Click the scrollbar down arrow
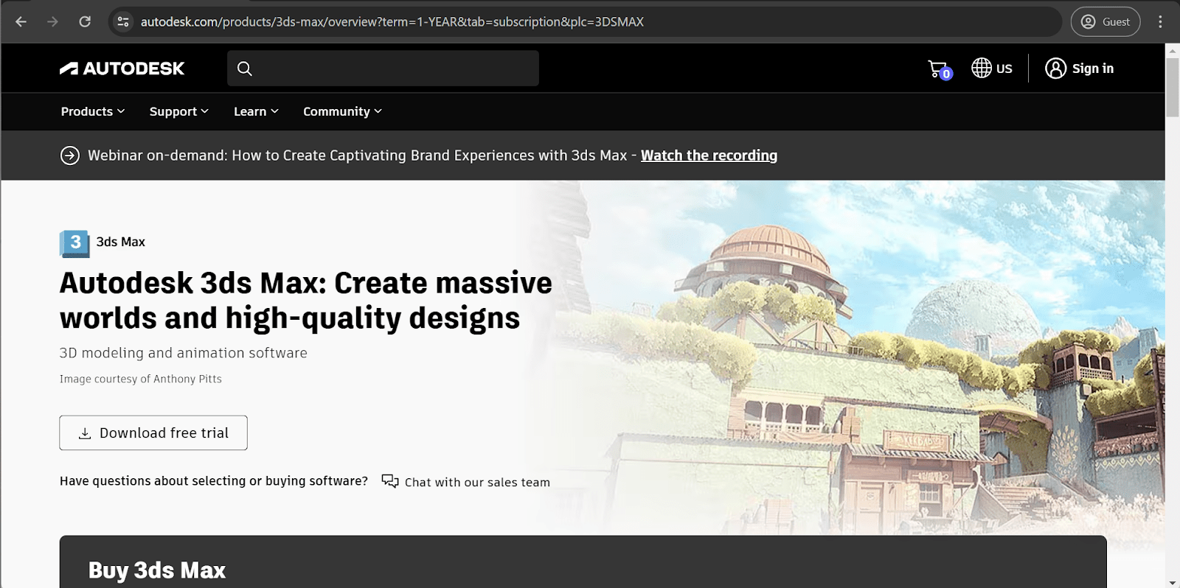Image resolution: width=1180 pixels, height=588 pixels. click(x=1172, y=582)
